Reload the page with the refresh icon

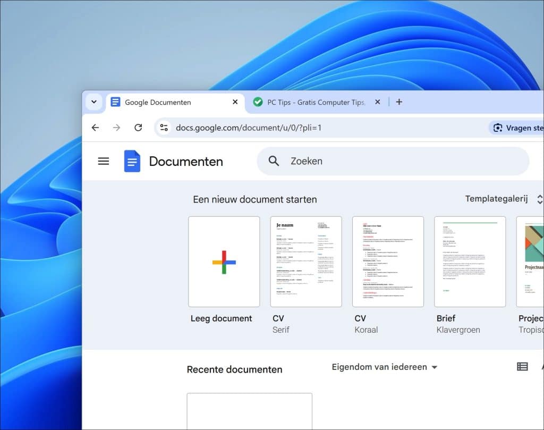point(138,128)
